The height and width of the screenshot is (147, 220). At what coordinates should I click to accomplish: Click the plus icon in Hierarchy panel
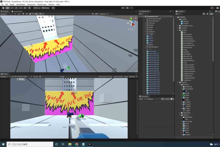point(140,14)
